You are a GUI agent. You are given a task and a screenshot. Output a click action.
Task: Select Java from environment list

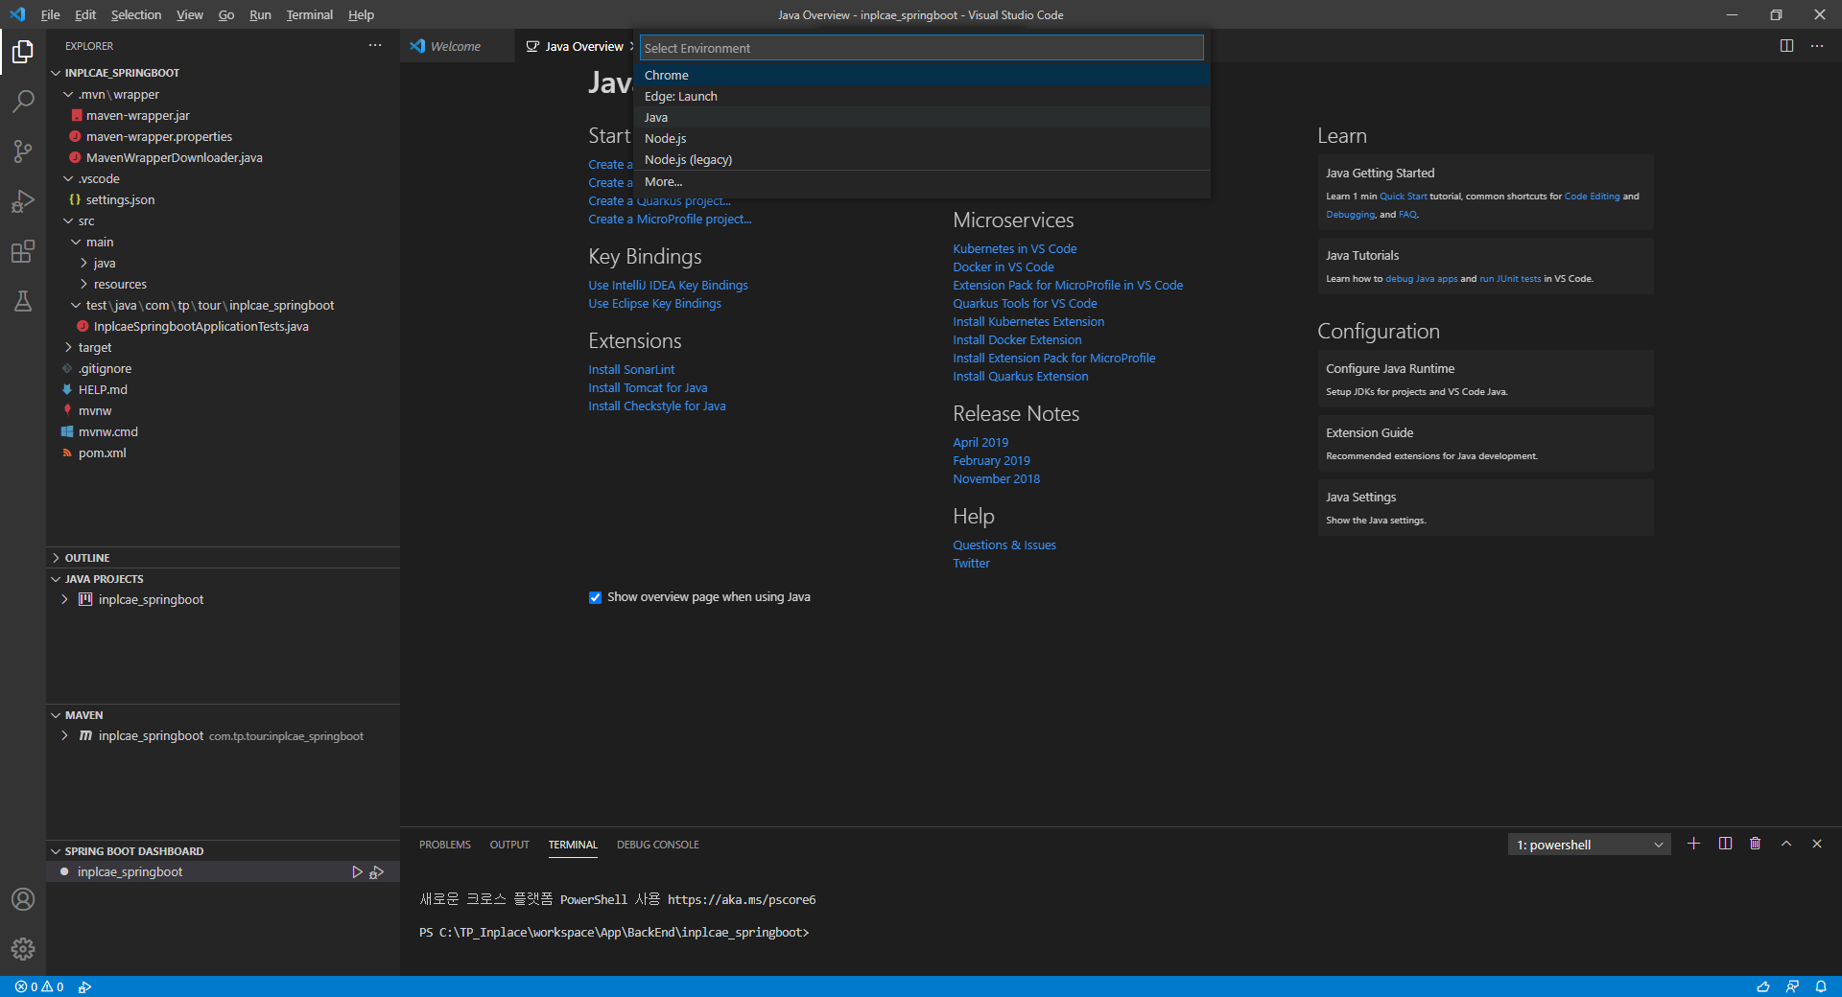tap(921, 117)
